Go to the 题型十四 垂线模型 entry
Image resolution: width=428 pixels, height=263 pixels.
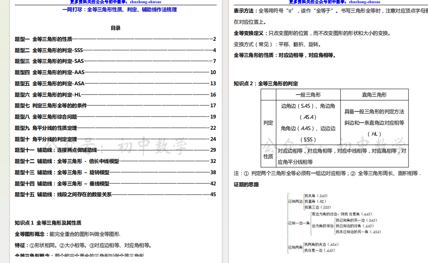coord(115,184)
